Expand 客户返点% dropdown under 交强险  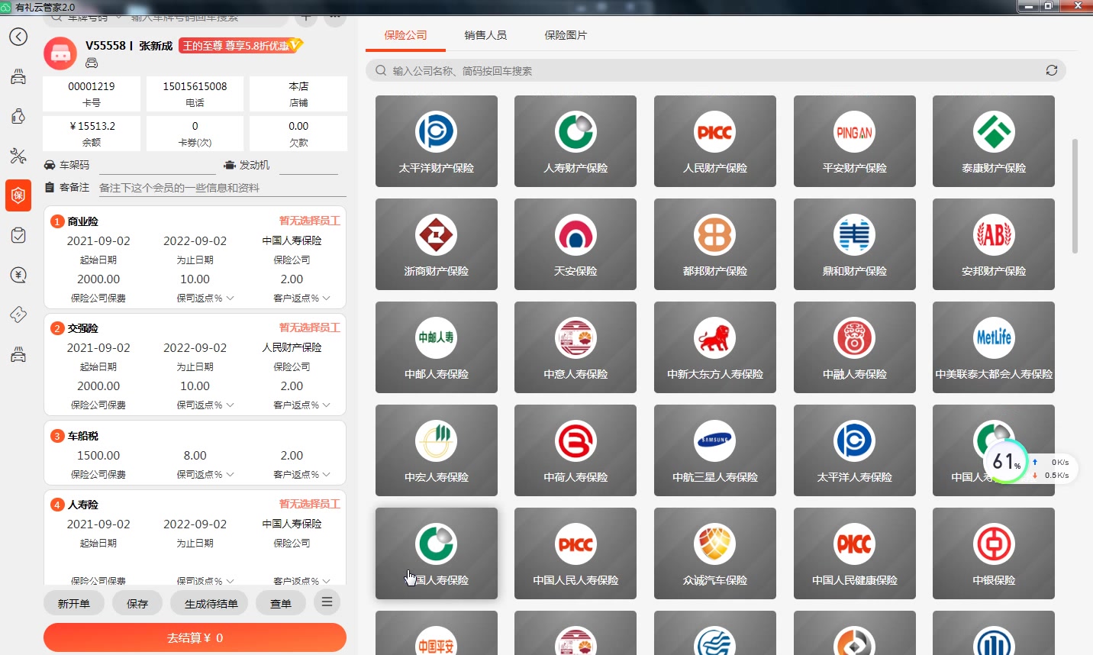coord(301,405)
